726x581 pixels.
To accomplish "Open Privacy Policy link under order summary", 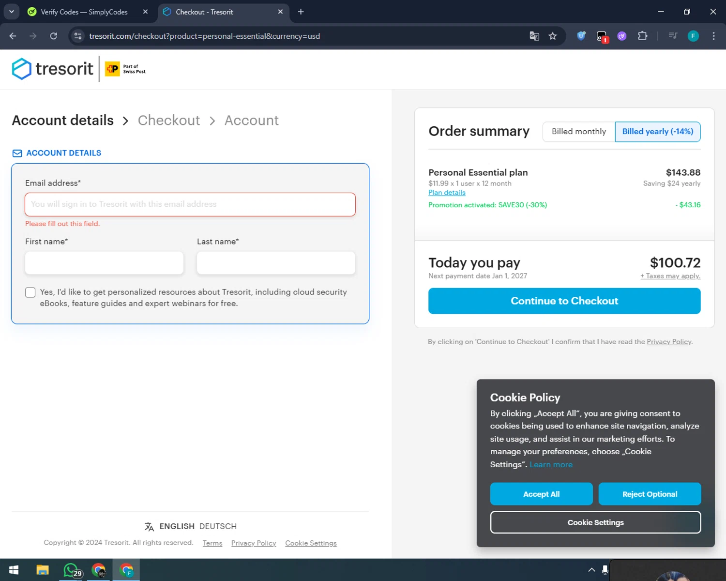I will point(669,342).
